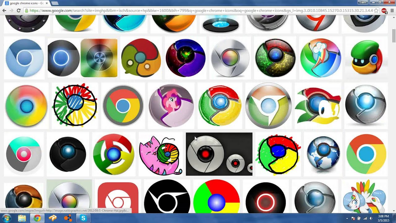
Task: Click the taskbar clock showing 3:08 PM
Action: click(383, 218)
